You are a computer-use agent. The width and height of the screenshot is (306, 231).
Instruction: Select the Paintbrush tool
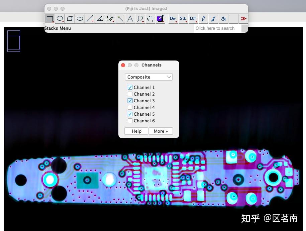pos(213,18)
